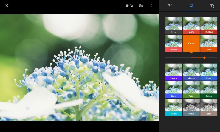The width and height of the screenshot is (220, 132).
Task: Click the 比べる compare button
Action: (130, 6)
